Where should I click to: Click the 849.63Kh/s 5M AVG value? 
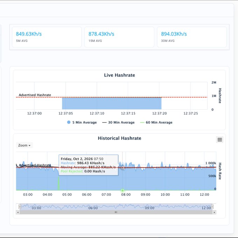(29, 34)
